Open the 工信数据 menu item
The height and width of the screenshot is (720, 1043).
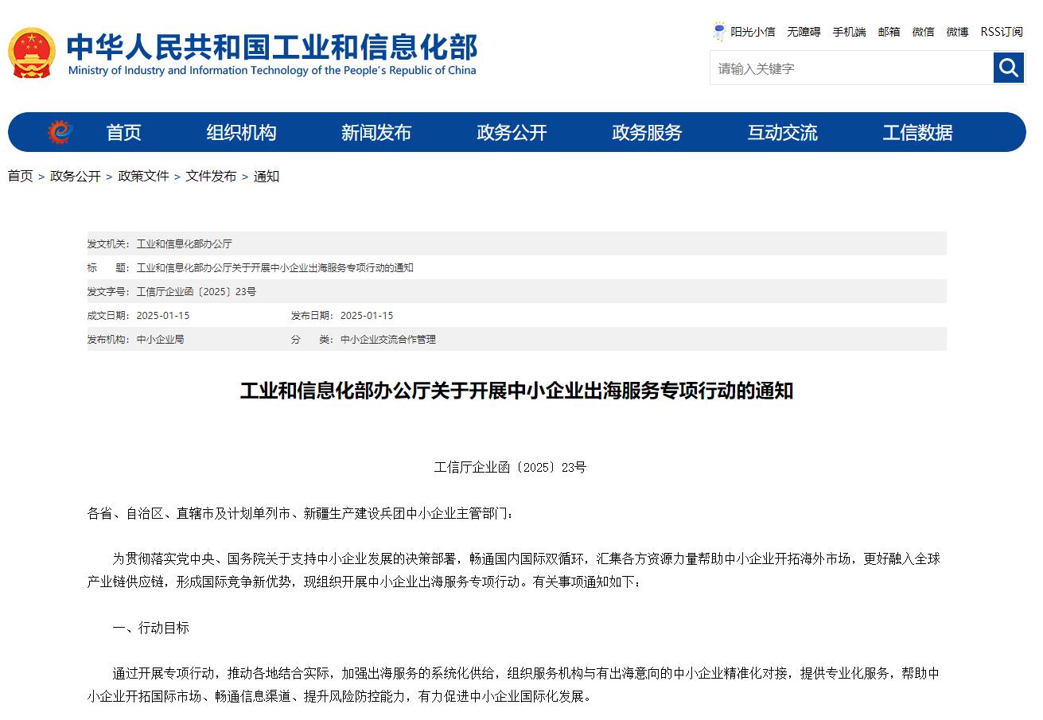pos(917,133)
